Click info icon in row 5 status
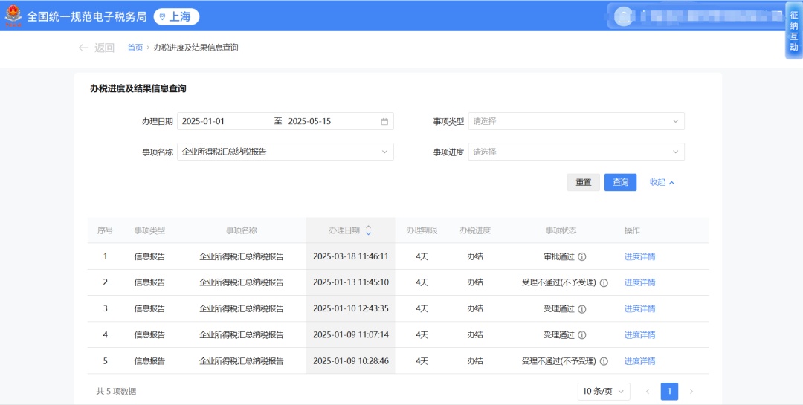Screen dimensions: 803x405 point(604,361)
